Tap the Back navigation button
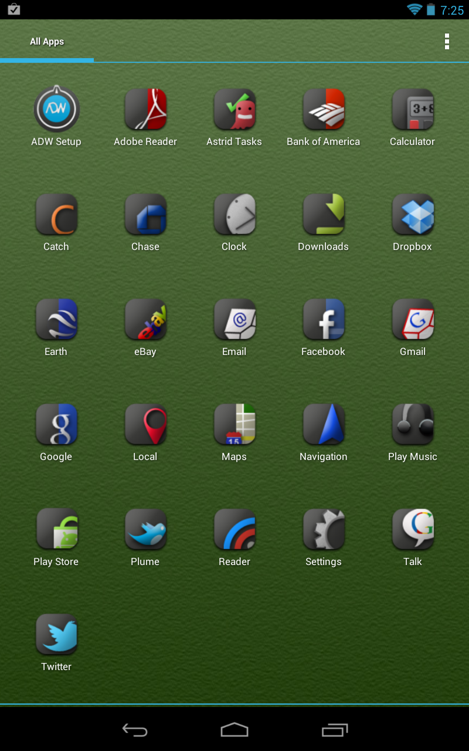Image resolution: width=469 pixels, height=751 pixels. click(x=135, y=730)
